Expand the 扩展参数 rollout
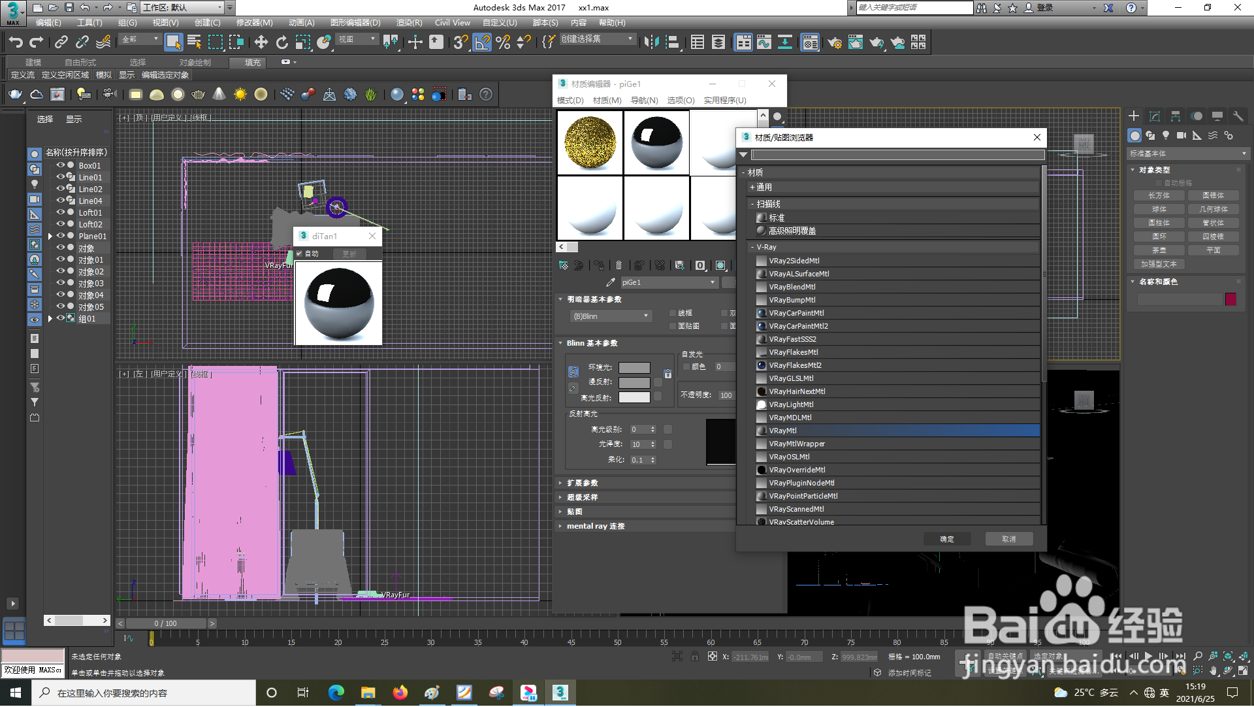The height and width of the screenshot is (707, 1254). click(581, 484)
